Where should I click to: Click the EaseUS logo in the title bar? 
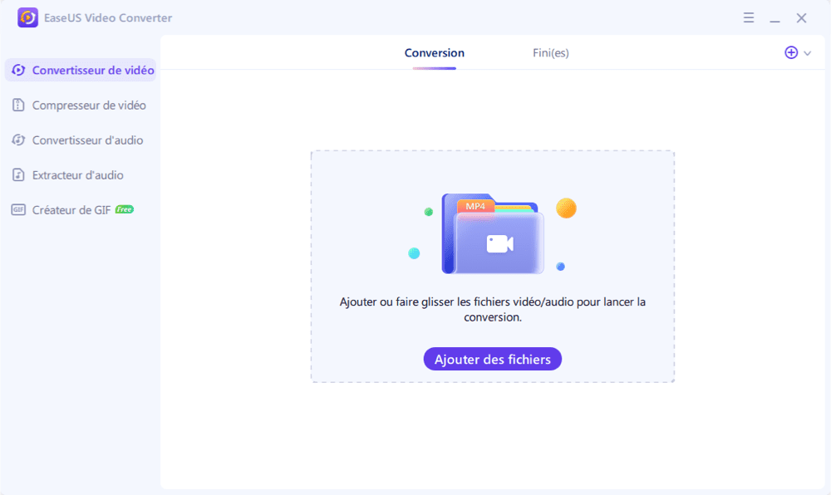coord(27,17)
